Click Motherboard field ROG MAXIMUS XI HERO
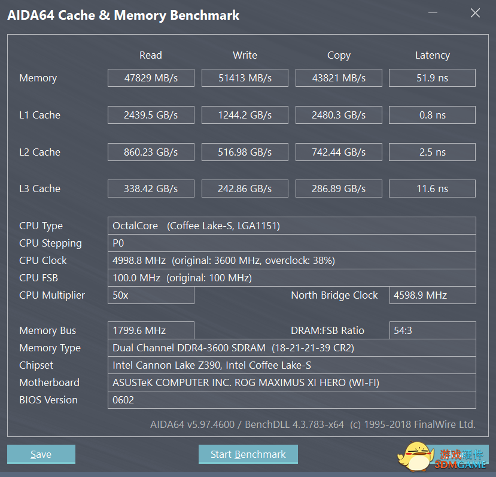This screenshot has width=496, height=477. click(x=291, y=382)
